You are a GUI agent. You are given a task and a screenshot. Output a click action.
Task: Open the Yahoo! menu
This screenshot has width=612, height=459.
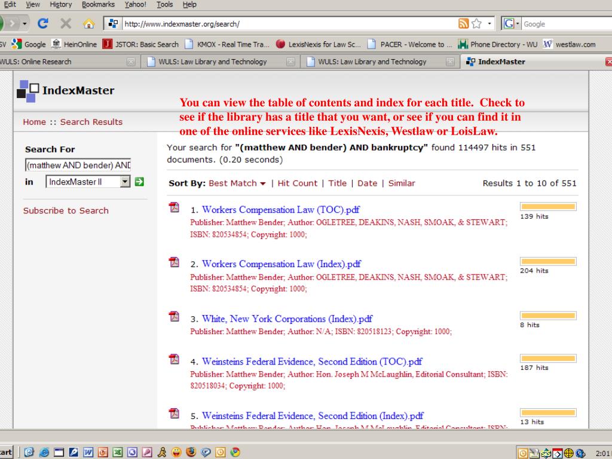point(136,4)
